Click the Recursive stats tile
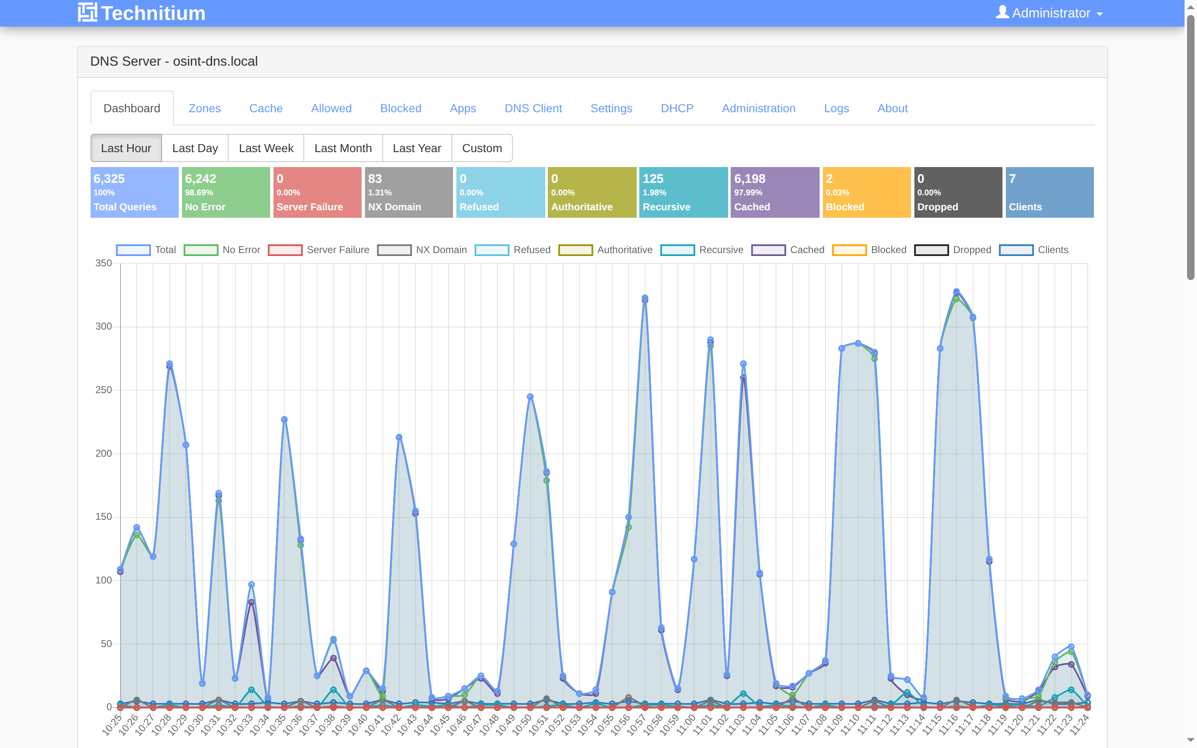The image size is (1197, 748). (684, 192)
